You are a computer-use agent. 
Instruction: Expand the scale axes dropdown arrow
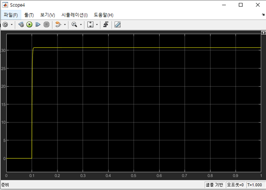(97, 25)
